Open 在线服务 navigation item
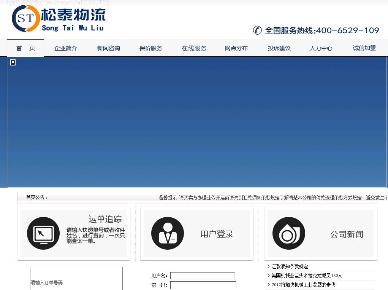The image size is (388, 290). click(x=194, y=48)
